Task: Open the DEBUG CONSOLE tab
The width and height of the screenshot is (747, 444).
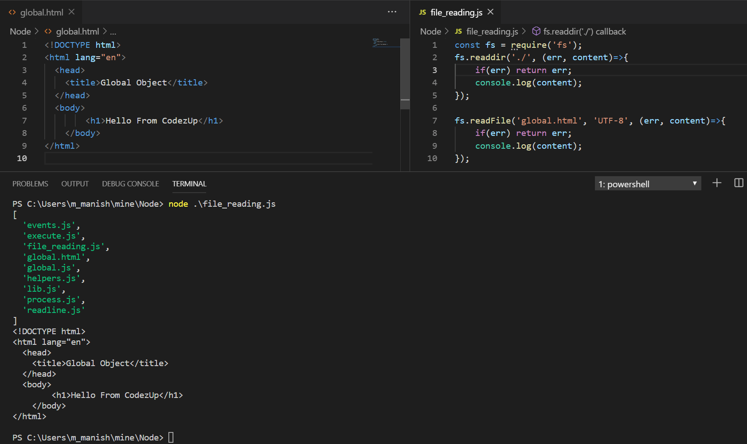Action: pos(130,184)
